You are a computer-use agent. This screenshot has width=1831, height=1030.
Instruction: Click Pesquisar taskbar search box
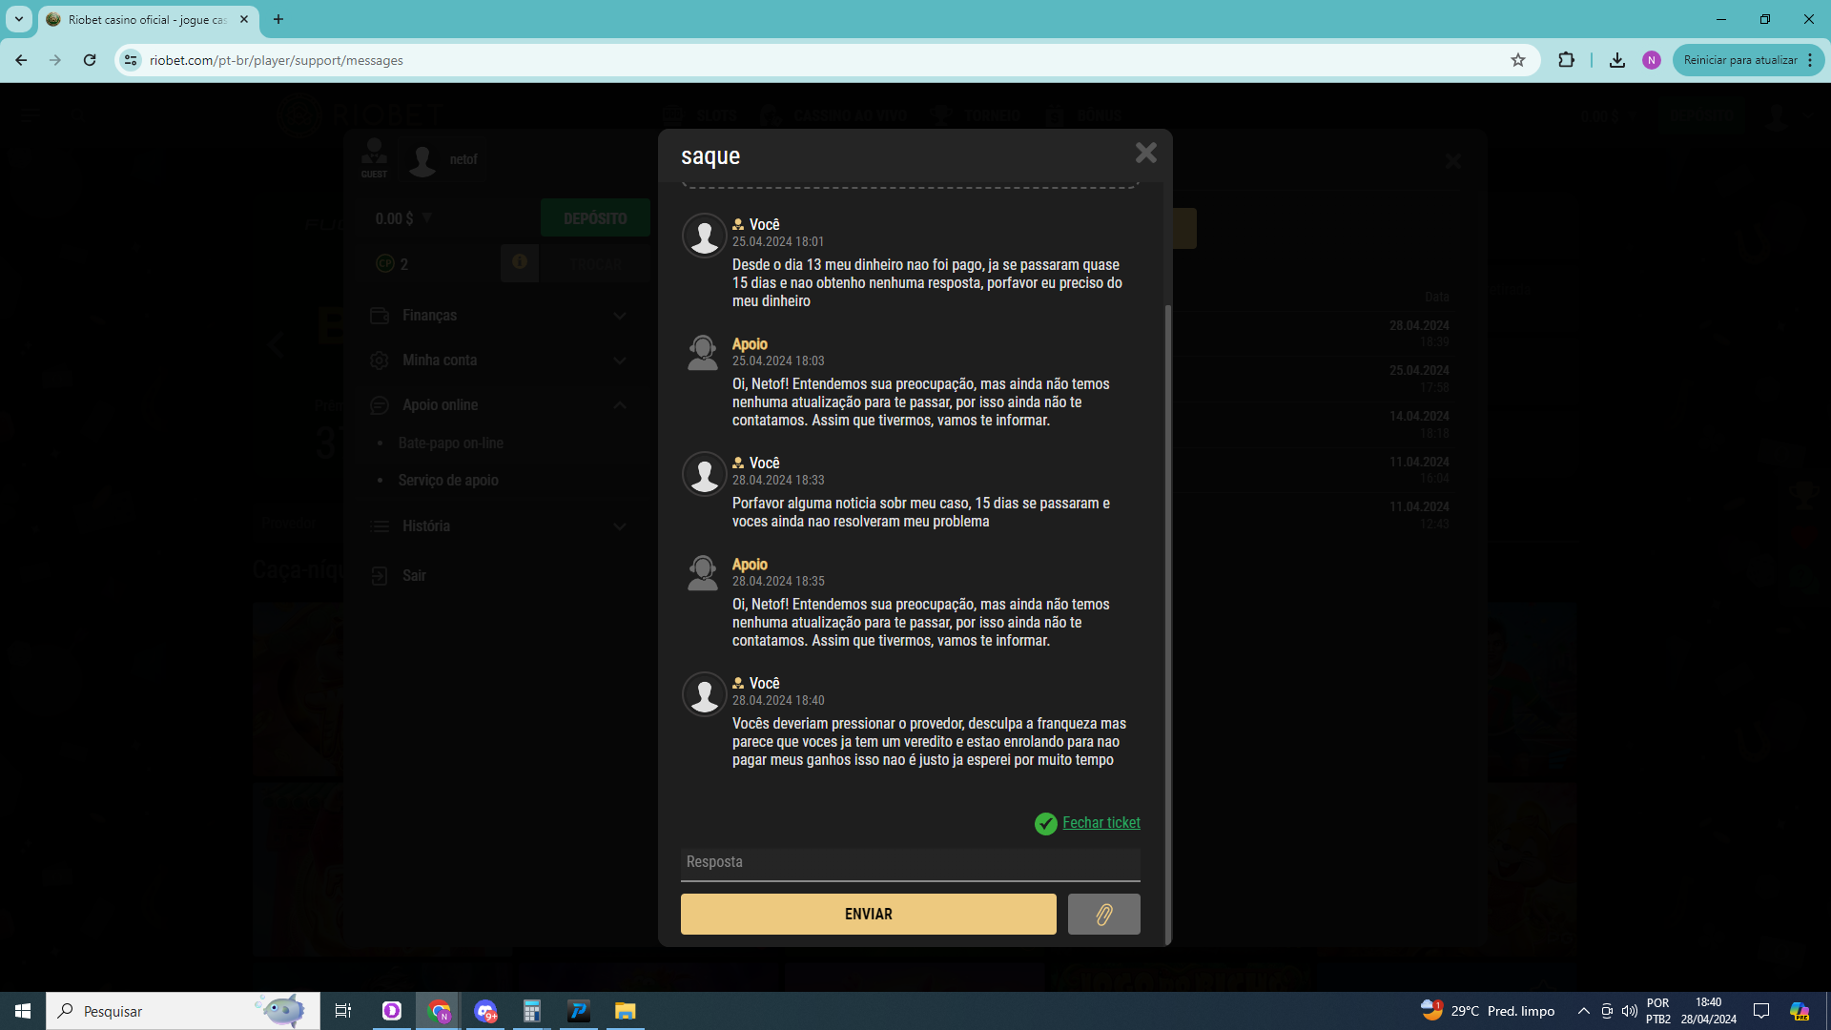click(x=183, y=1011)
